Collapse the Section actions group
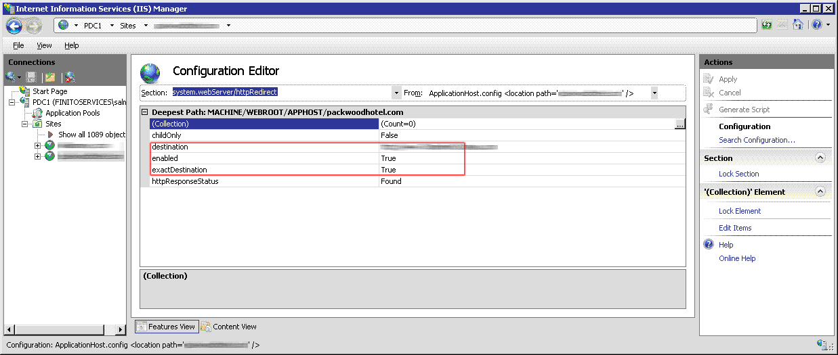The width and height of the screenshot is (838, 355). 820,158
